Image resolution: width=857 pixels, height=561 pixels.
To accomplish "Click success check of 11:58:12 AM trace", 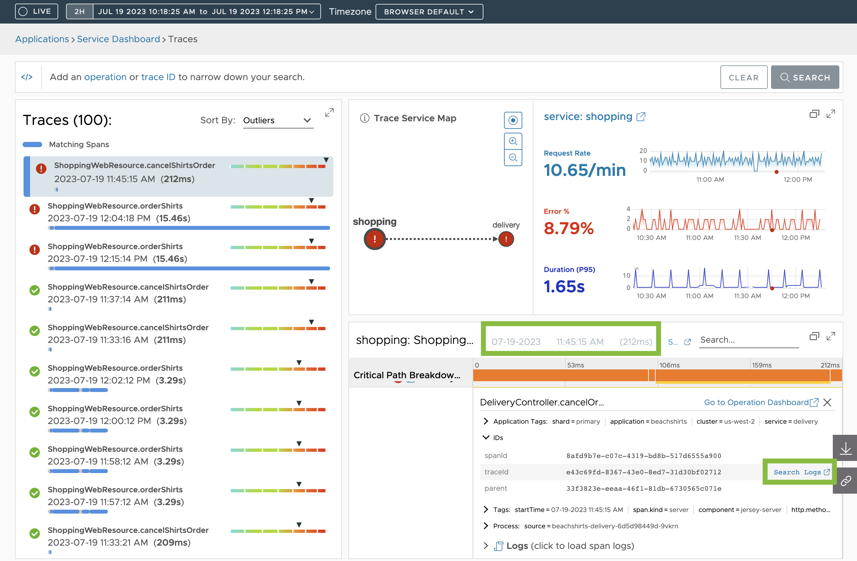I will [x=35, y=452].
